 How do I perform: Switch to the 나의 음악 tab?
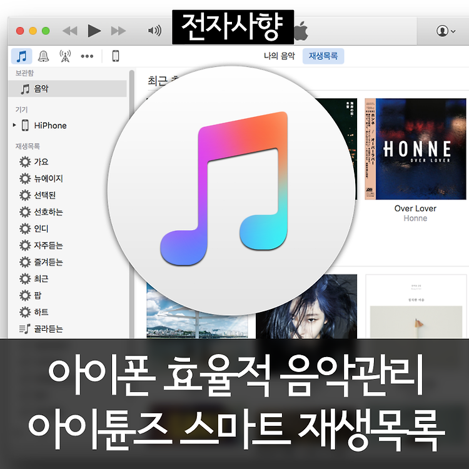coord(279,56)
